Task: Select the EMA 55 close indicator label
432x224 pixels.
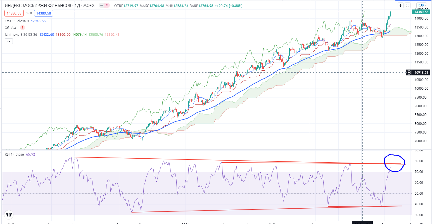Action: click(x=16, y=21)
